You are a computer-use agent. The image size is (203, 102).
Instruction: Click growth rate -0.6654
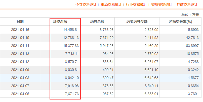(193, 86)
